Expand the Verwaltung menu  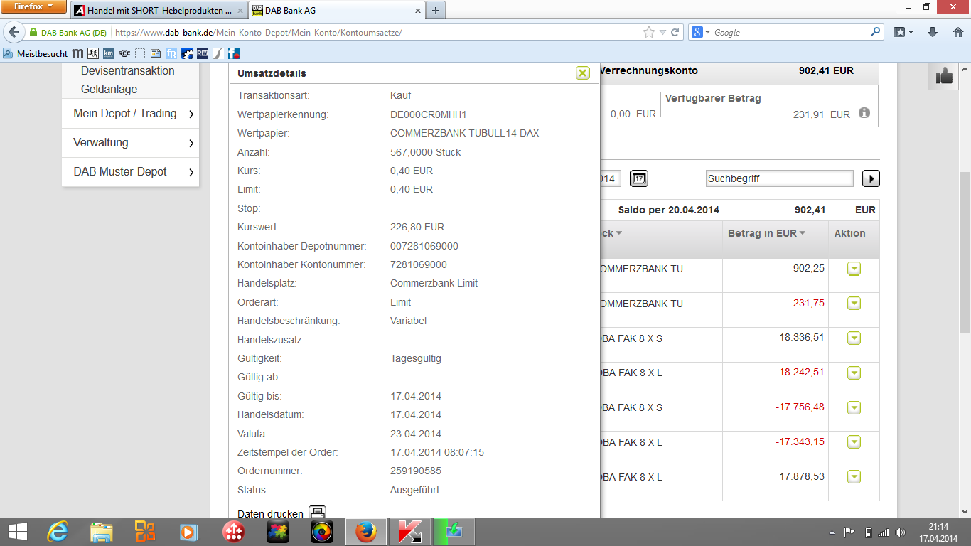coord(131,143)
